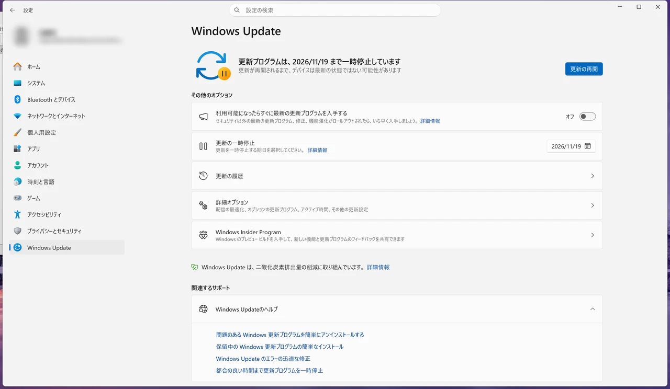Click the globe icon beside Windows Updateのヘルプ
The width and height of the screenshot is (670, 389).
tap(203, 309)
